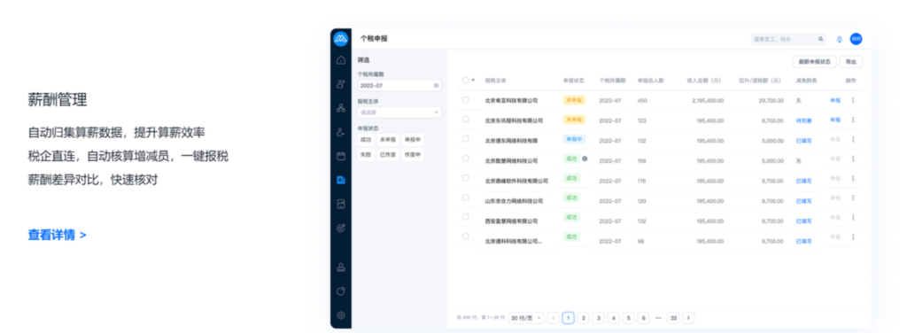Check the box for 北京希亚科技有限公司
This screenshot has height=333, width=907.
(465, 99)
